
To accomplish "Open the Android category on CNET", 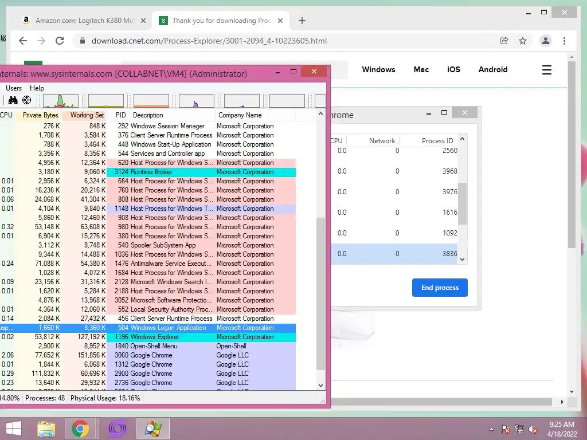I will point(492,69).
